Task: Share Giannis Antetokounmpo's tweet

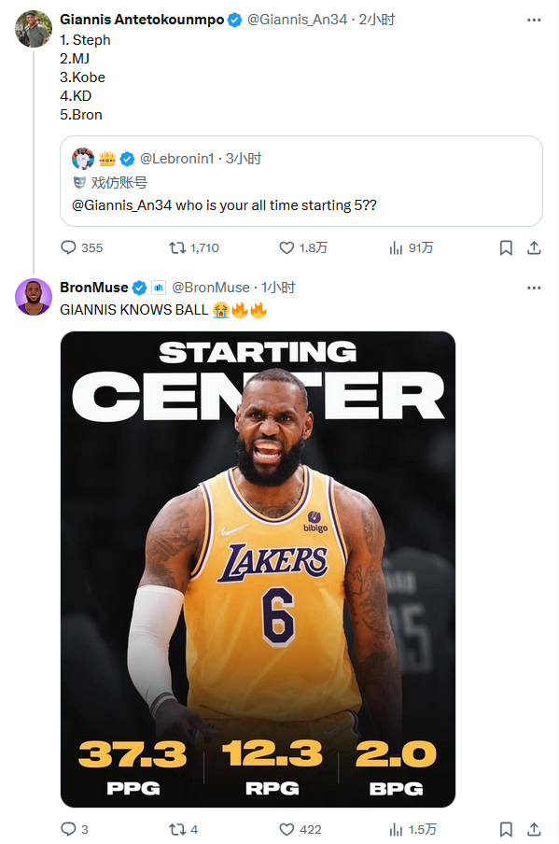Action: pyautogui.click(x=534, y=247)
